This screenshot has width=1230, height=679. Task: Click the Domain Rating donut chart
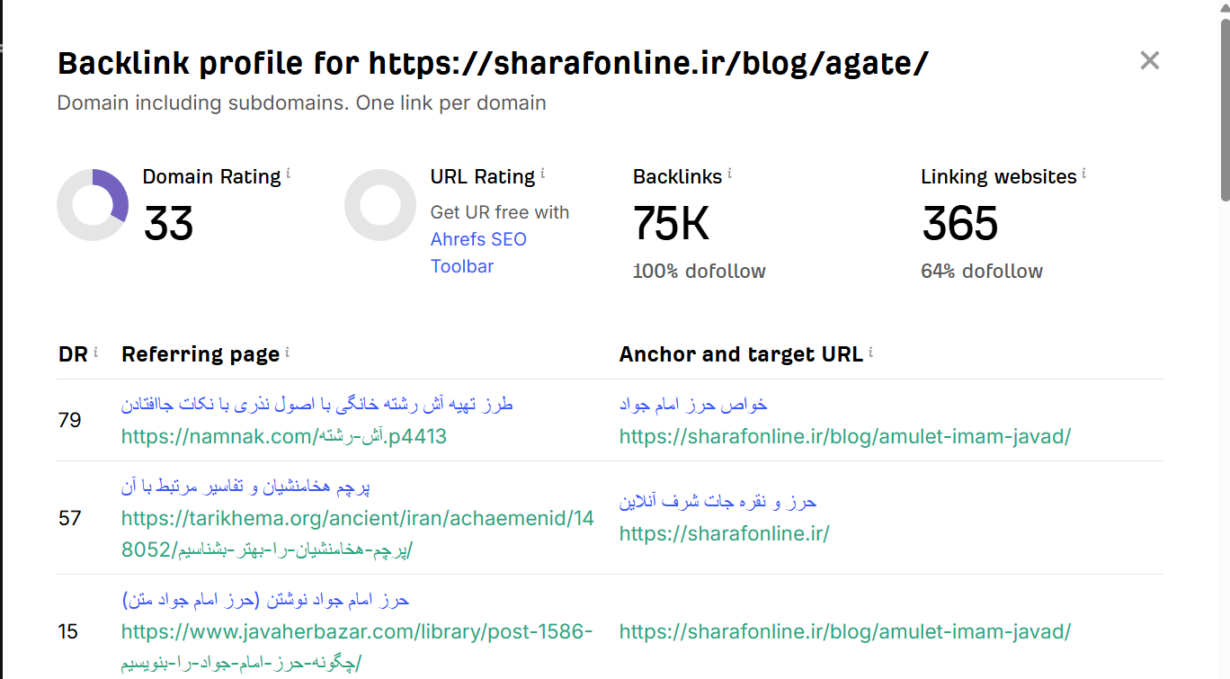93,205
